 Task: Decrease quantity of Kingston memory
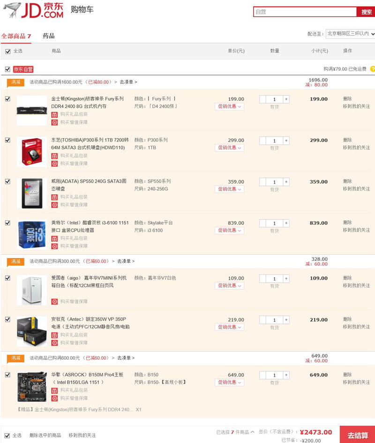[262, 99]
